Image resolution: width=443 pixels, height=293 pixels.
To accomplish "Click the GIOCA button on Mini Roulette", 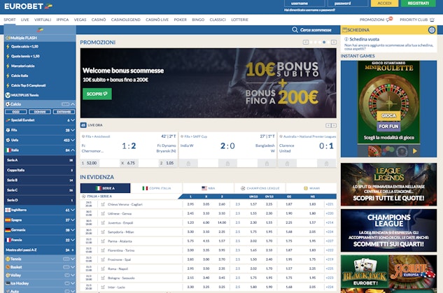I will click(388, 115).
